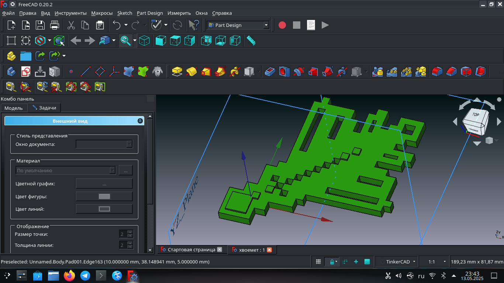Collapse the Внешний вид panel
Screen dimensions: 504x283
(x=140, y=121)
